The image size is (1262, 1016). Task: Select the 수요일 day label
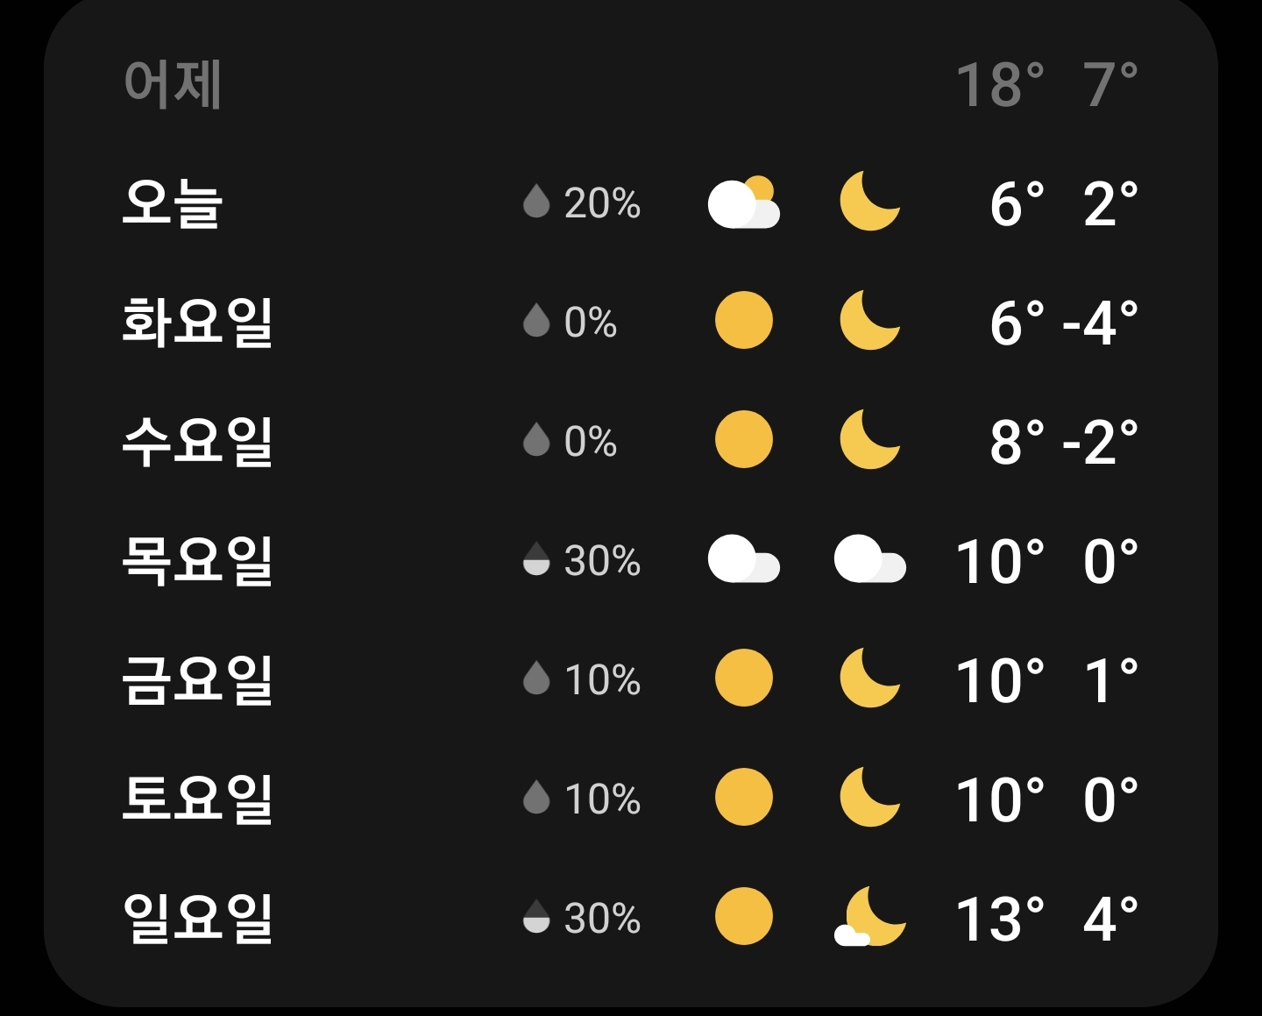point(197,441)
